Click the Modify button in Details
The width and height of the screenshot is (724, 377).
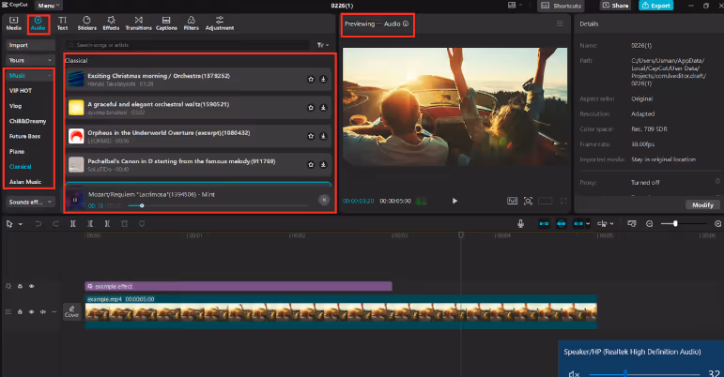tap(701, 204)
